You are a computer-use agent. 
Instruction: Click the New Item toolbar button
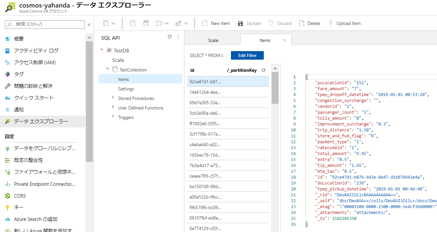point(216,23)
